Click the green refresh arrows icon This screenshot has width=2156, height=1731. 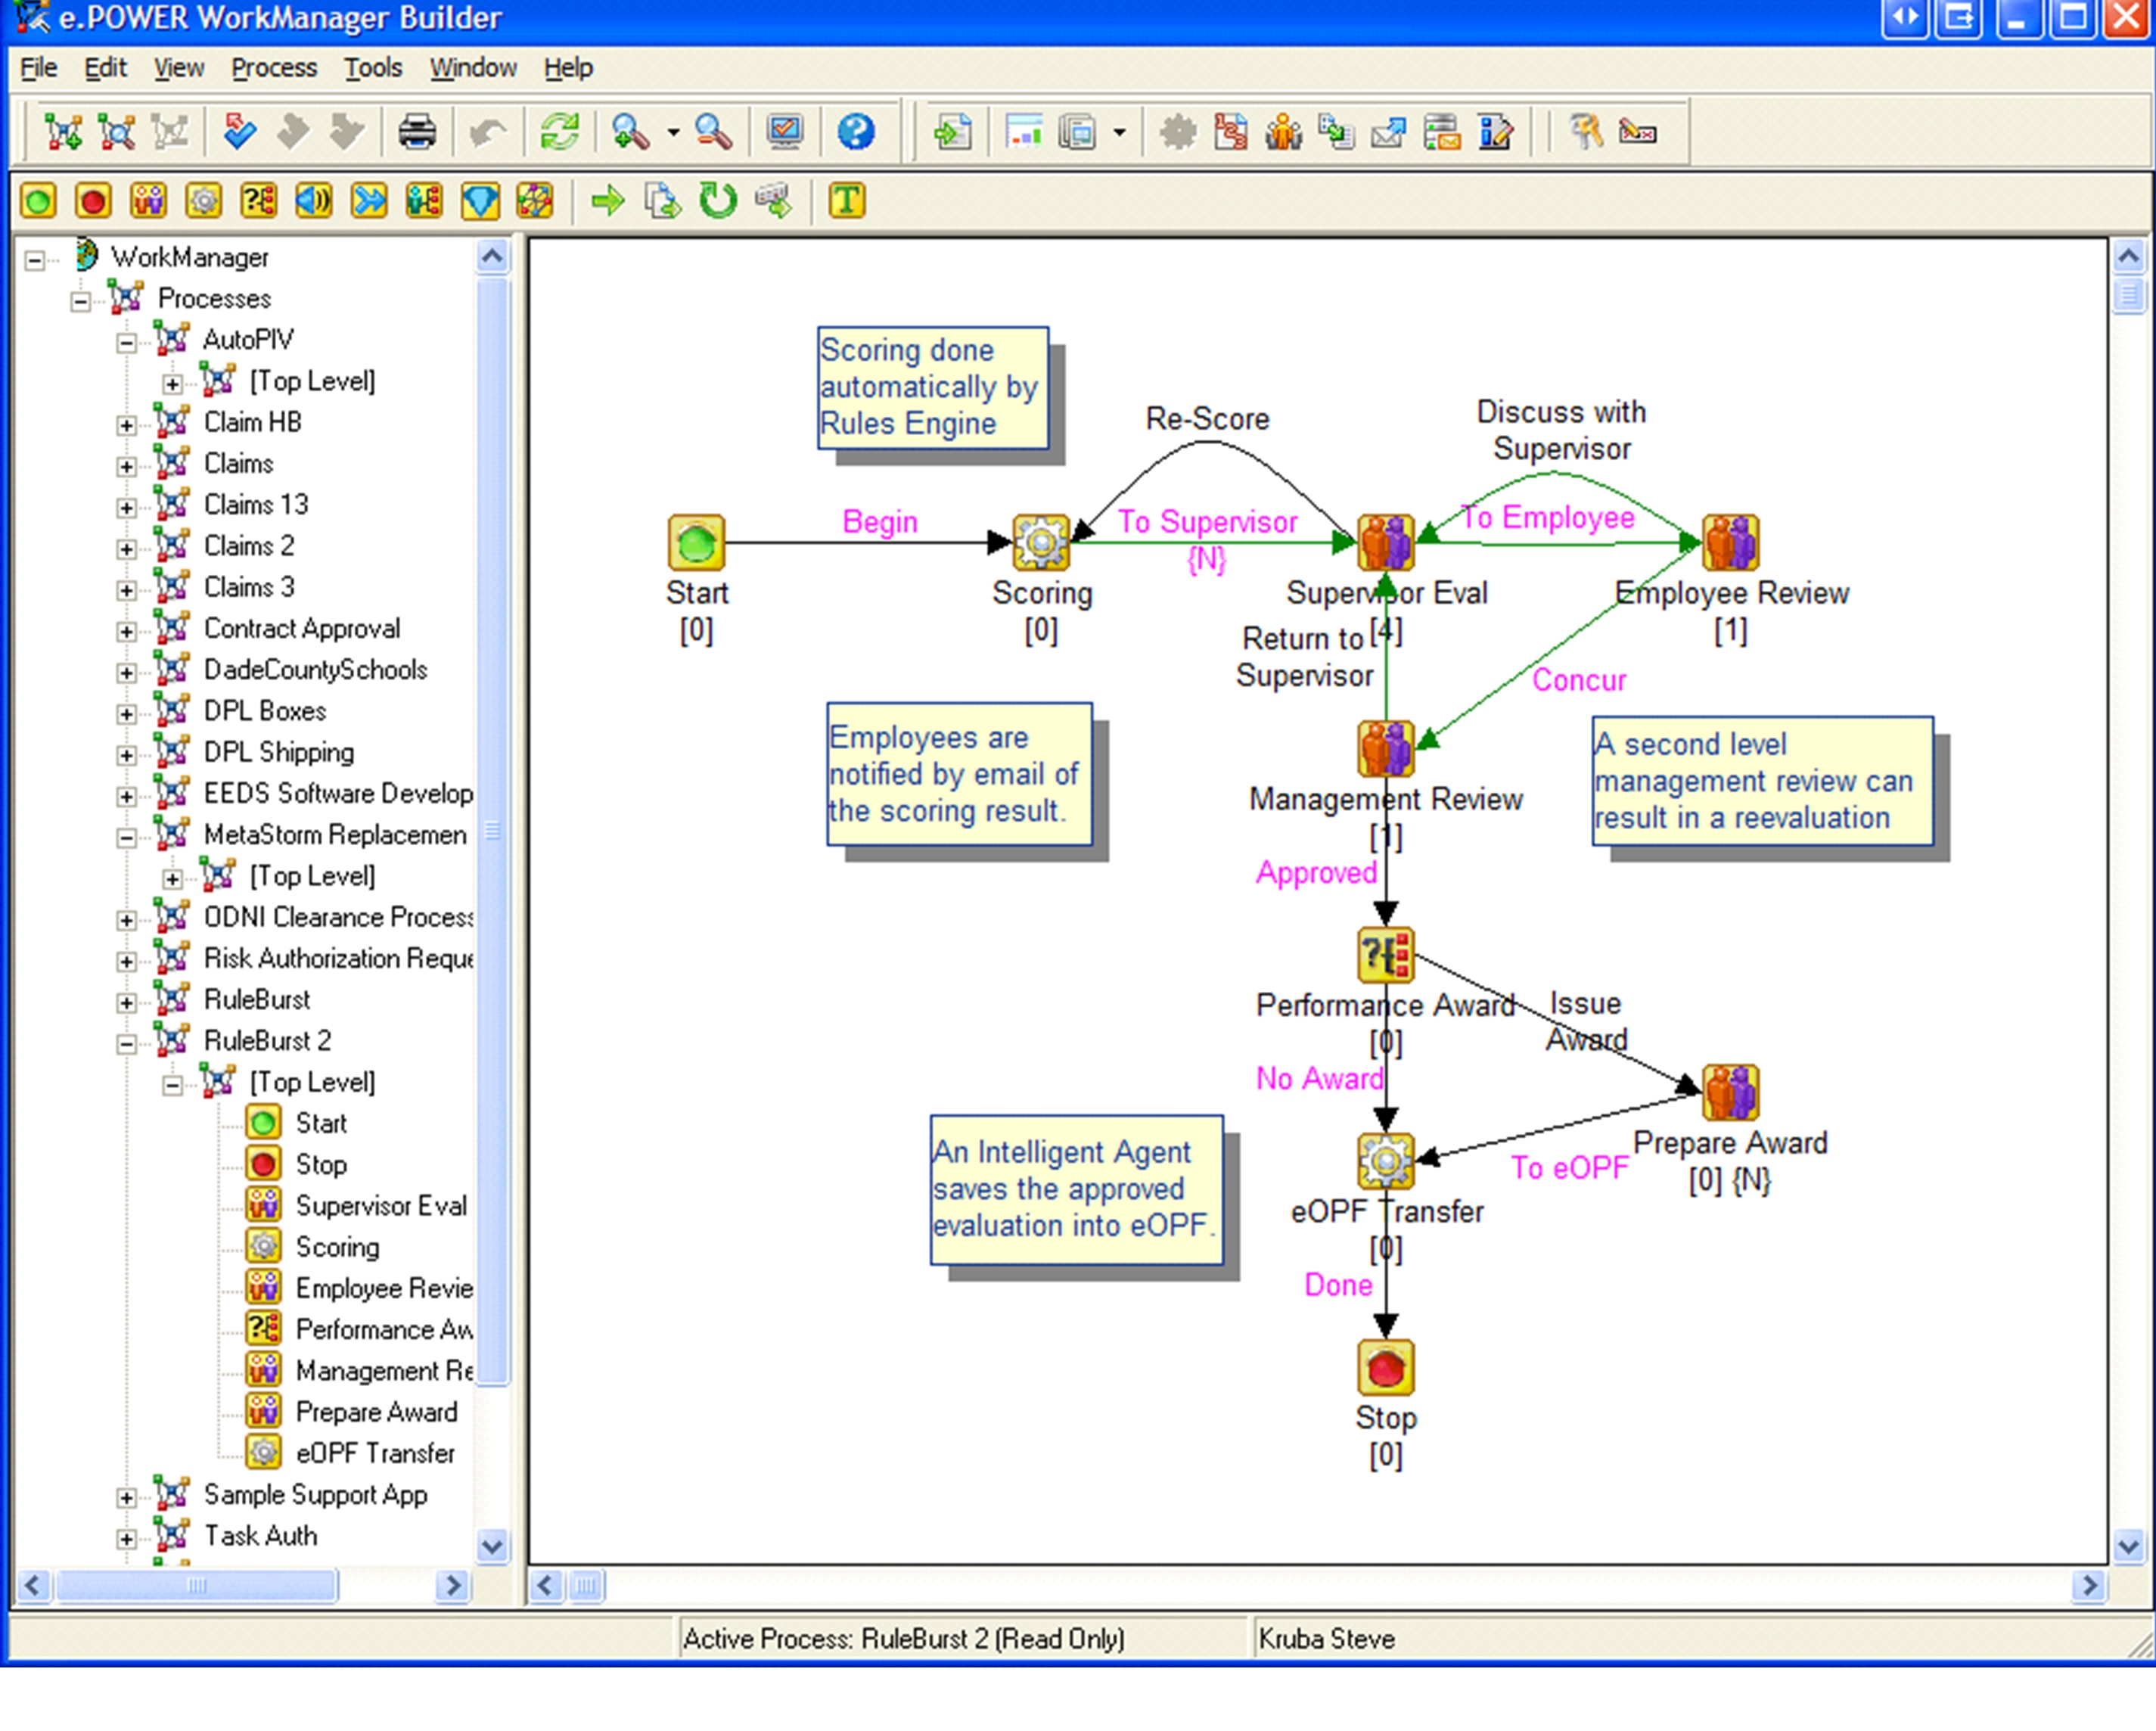559,132
